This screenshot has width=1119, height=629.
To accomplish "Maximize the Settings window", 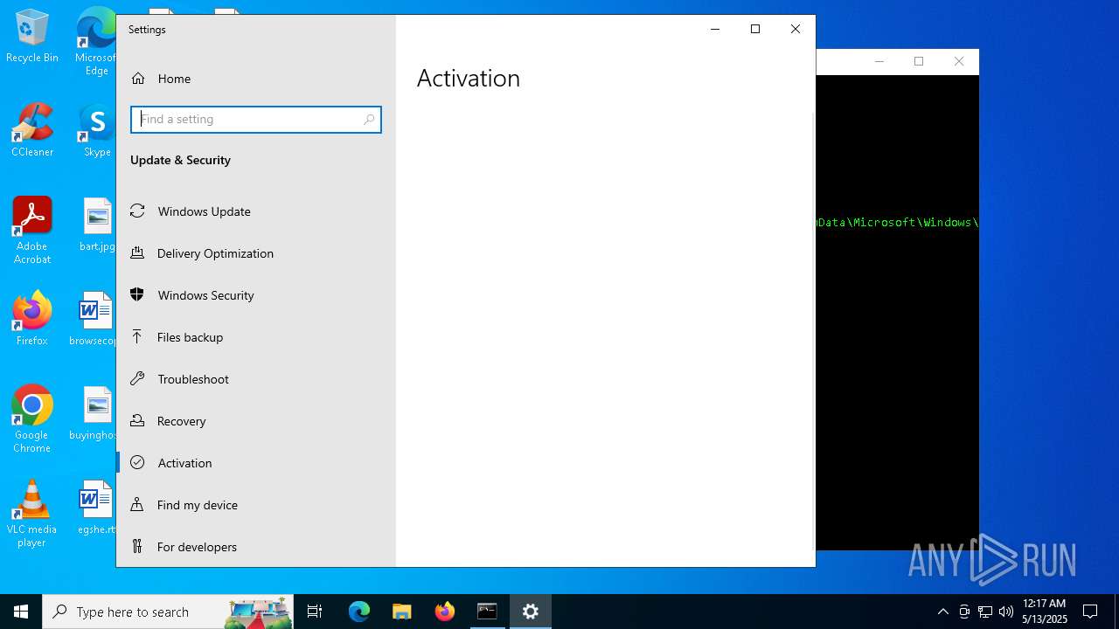I will pyautogui.click(x=755, y=29).
